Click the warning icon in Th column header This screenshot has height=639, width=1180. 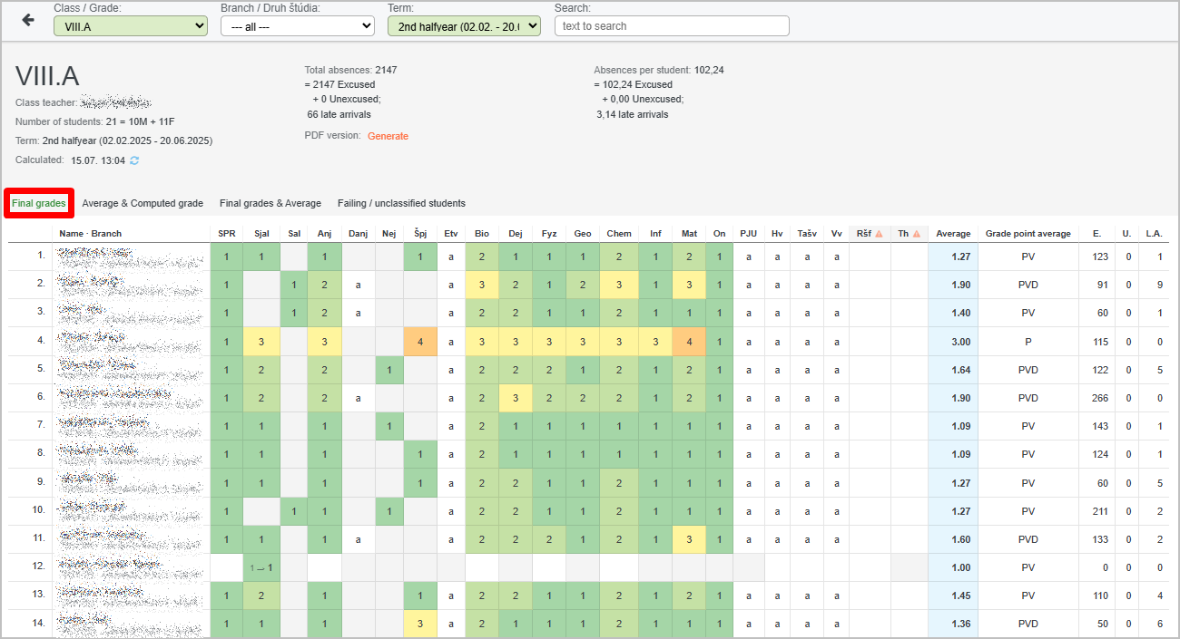click(916, 234)
